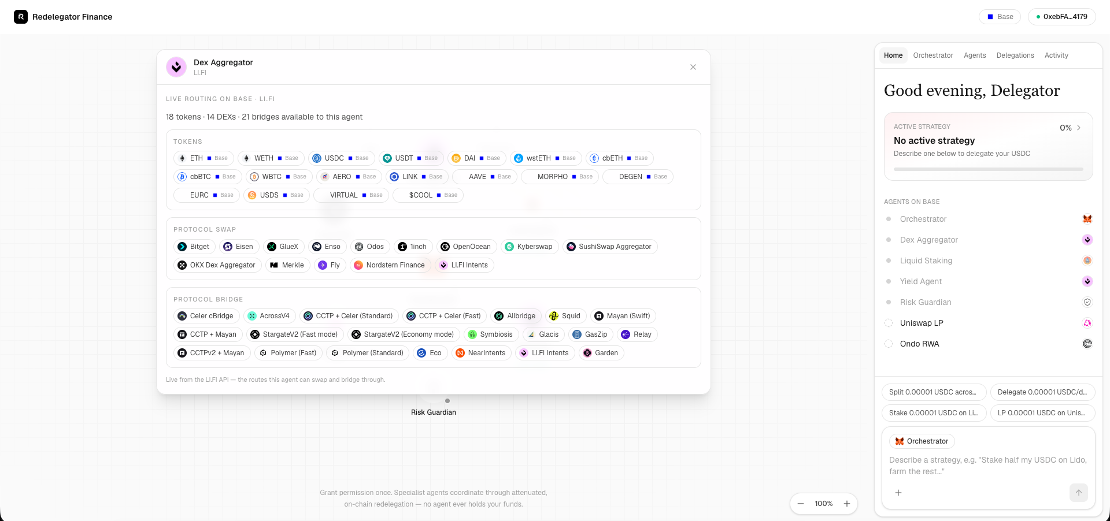The width and height of the screenshot is (1110, 521).
Task: Click the Polymer (Fast) bridge chip
Action: (288, 353)
